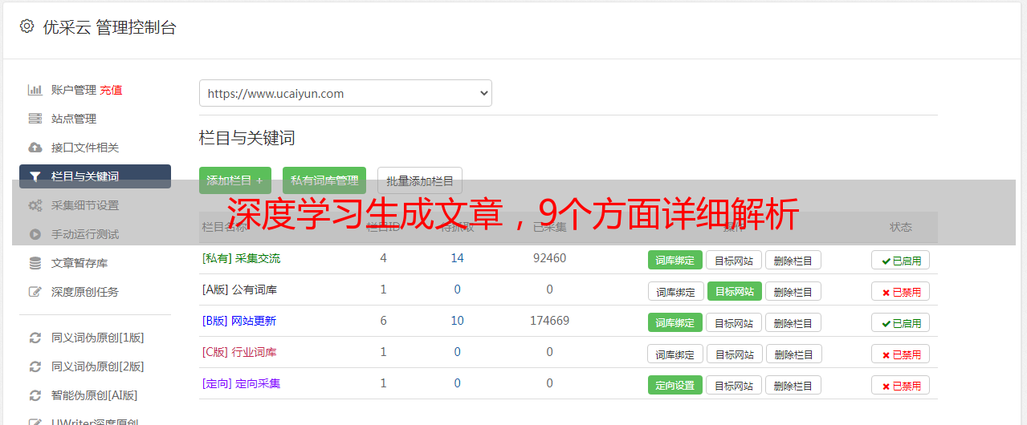
Task: Click the bar chart icon for 账户管理
Action: [35, 90]
